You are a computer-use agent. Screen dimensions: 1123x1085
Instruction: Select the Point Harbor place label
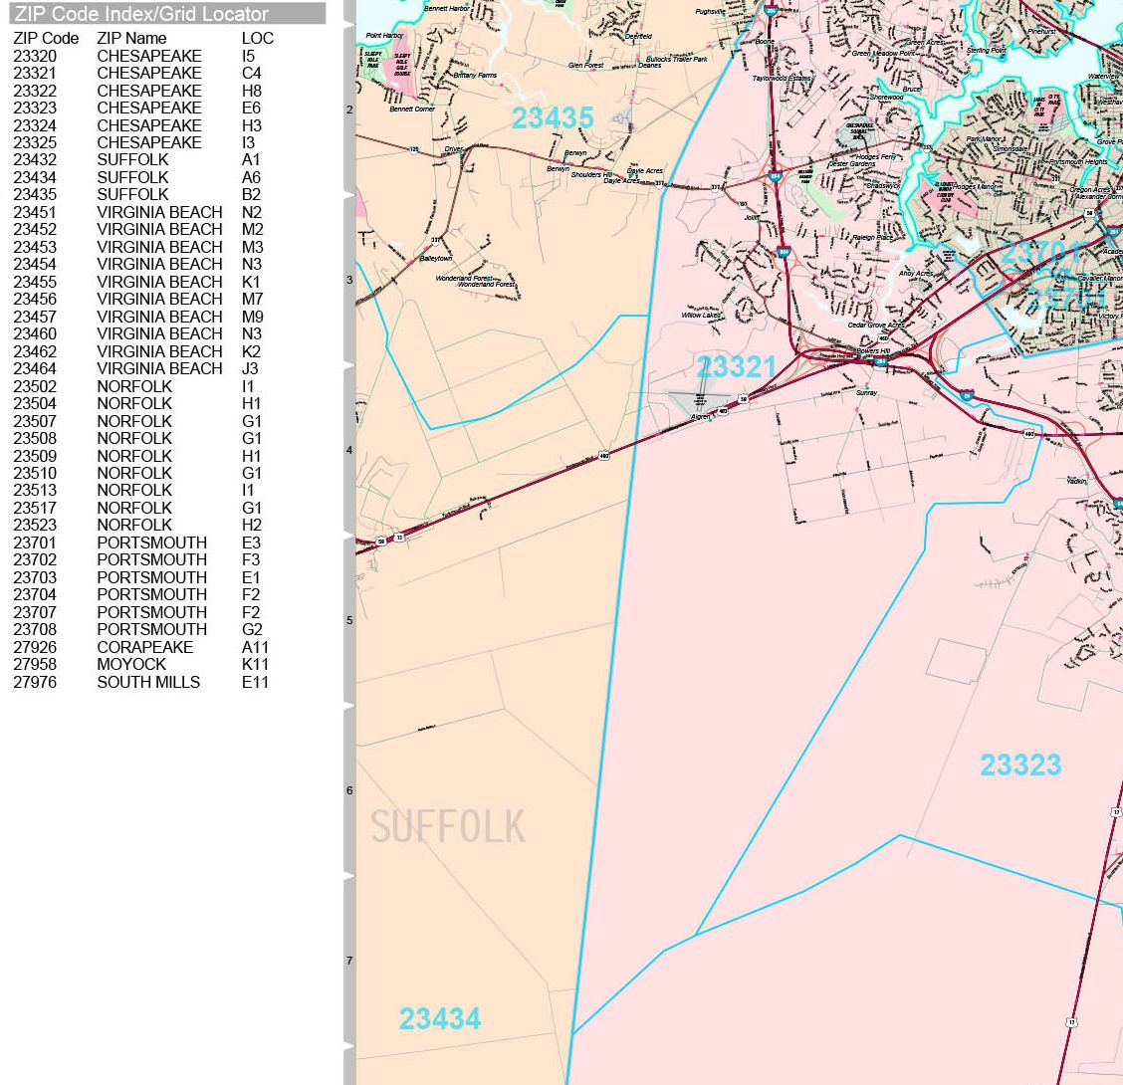(x=384, y=35)
